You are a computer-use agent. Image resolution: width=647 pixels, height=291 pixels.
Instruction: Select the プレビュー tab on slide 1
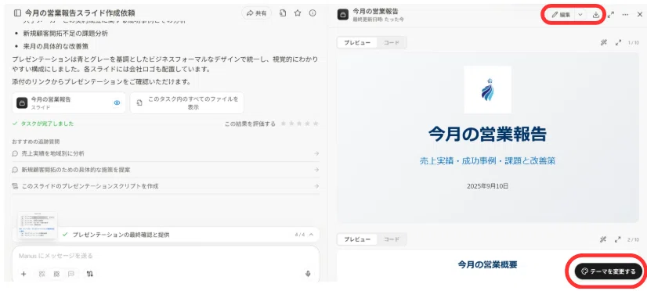[x=357, y=42]
